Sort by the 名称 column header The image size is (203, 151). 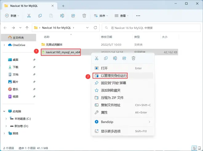(47, 37)
